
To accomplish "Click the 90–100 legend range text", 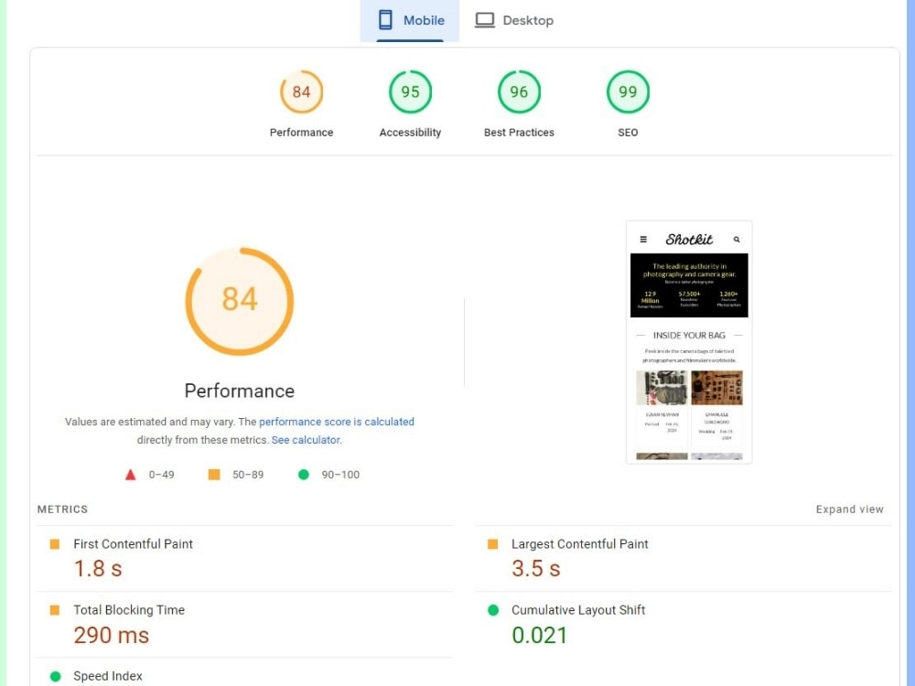I will coord(340,475).
